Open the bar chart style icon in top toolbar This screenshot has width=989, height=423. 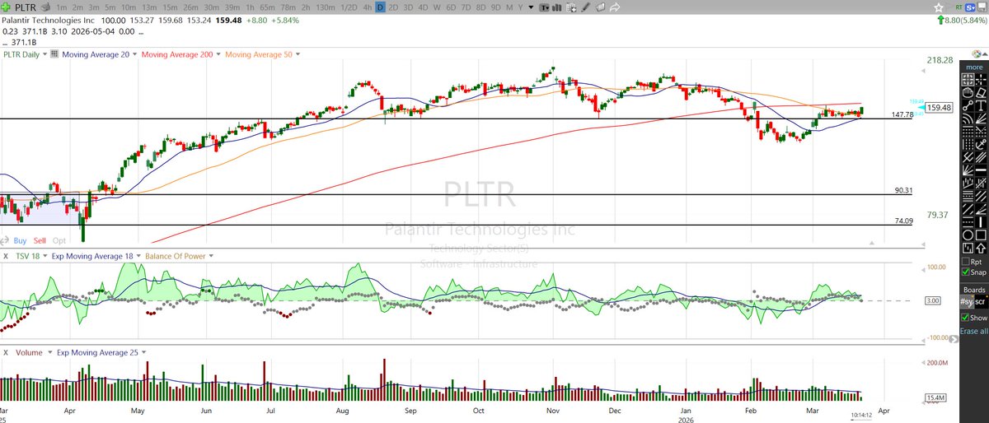point(556,7)
